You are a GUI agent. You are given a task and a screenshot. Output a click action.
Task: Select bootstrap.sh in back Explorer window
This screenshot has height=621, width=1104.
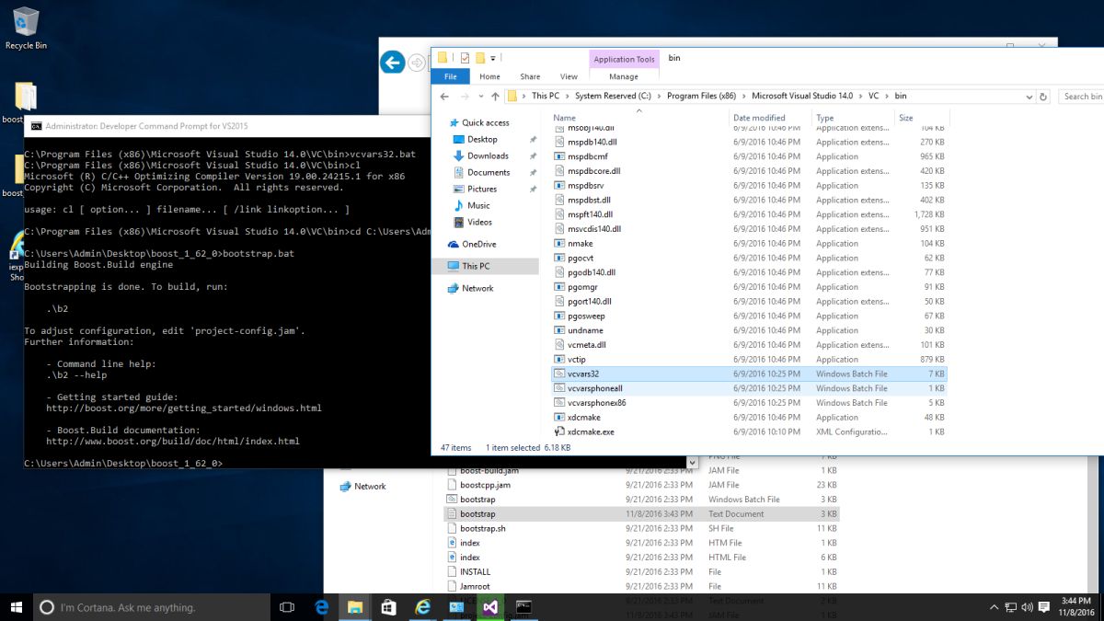(x=642, y=528)
